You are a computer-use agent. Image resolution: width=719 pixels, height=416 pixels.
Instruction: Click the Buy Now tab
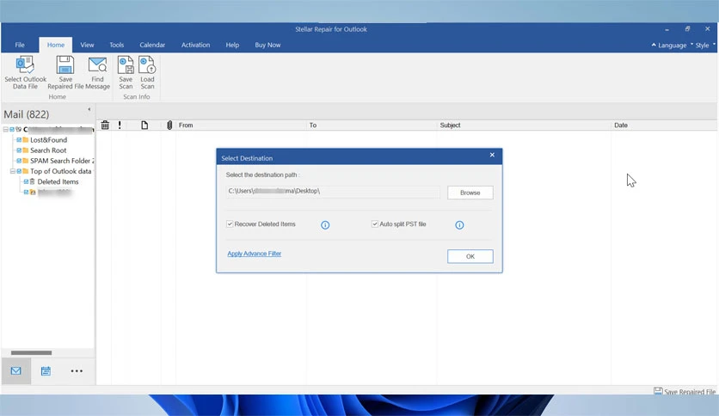click(x=267, y=45)
